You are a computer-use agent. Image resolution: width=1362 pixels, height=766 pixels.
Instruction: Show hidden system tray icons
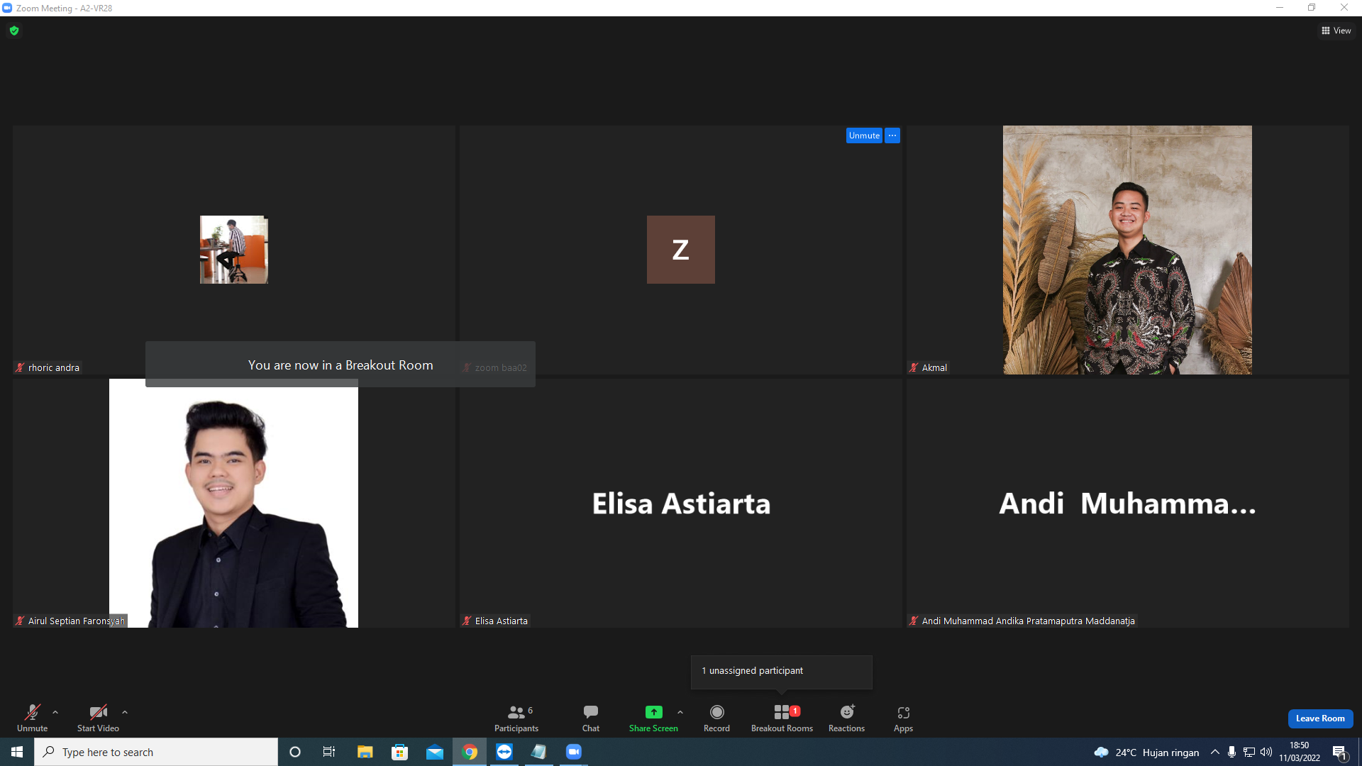tap(1215, 752)
